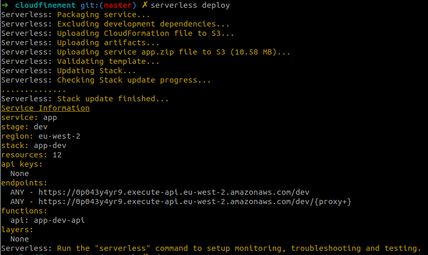The height and width of the screenshot is (255, 428).
Task: Click the region value eu-west-2
Action: pos(59,136)
